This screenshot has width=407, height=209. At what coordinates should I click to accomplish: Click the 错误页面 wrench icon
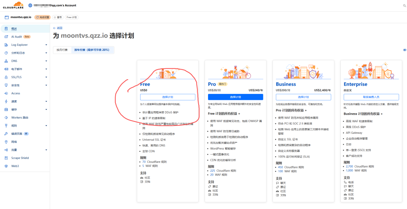click(6, 134)
